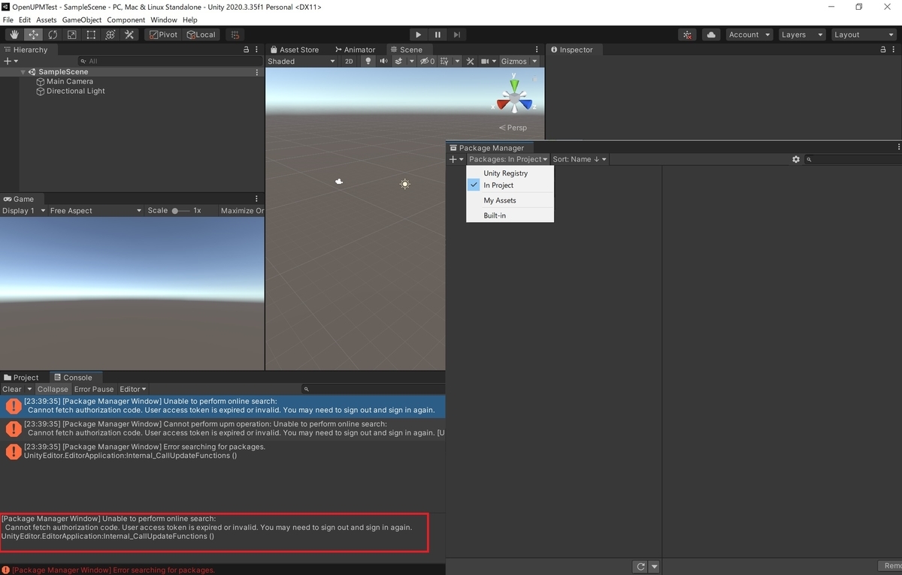Toggle scene lighting in Scene view
This screenshot has height=575, width=902.
point(368,61)
